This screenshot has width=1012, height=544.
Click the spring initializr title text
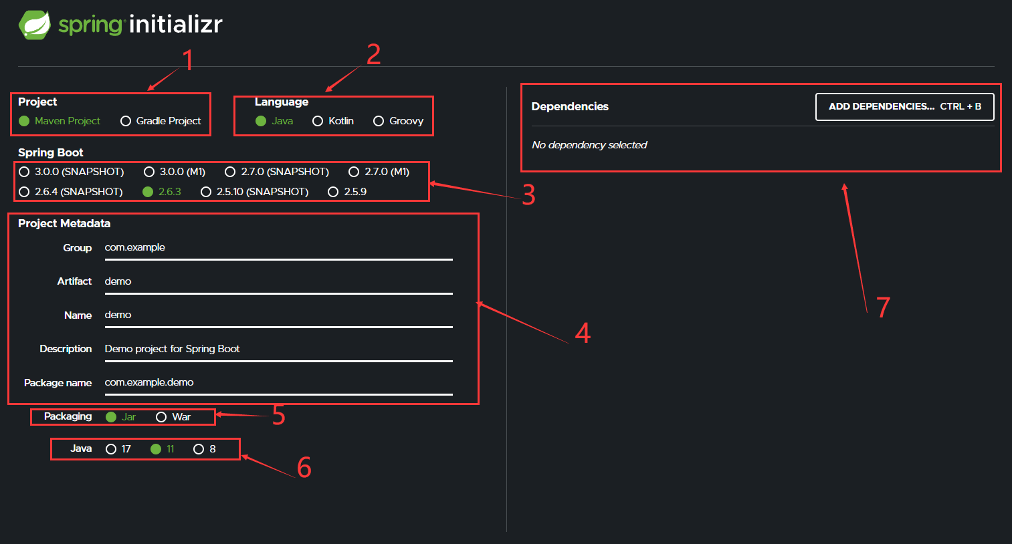[140, 25]
